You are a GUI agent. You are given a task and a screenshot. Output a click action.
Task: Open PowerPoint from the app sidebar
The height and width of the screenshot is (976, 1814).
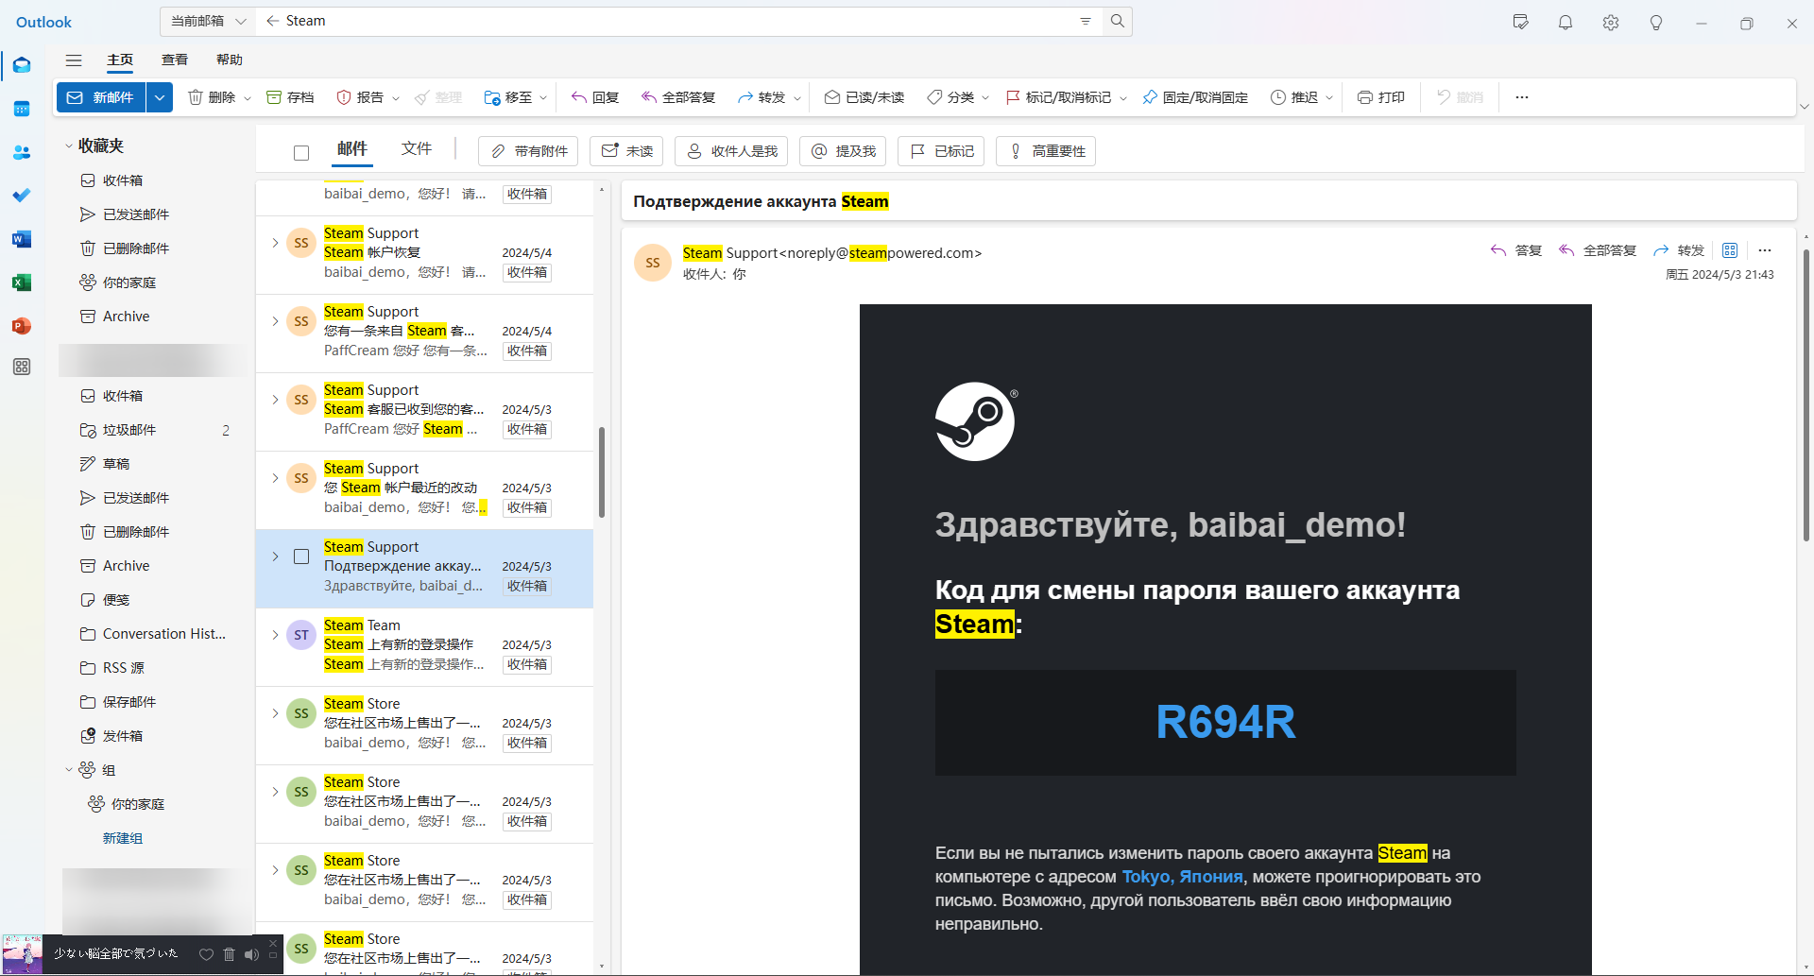tap(22, 326)
